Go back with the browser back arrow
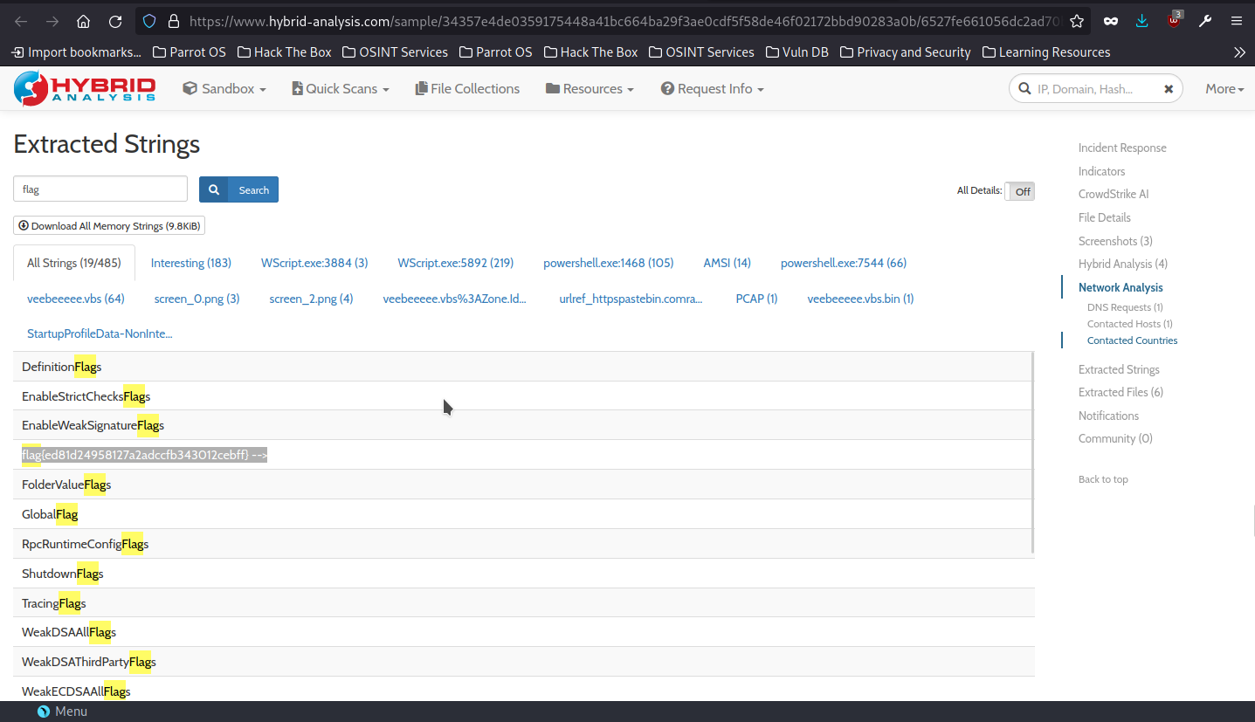 click(x=21, y=21)
